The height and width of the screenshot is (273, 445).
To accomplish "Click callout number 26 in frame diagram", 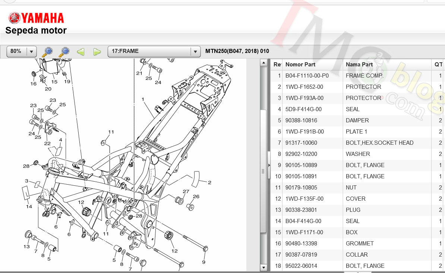I will (x=196, y=196).
